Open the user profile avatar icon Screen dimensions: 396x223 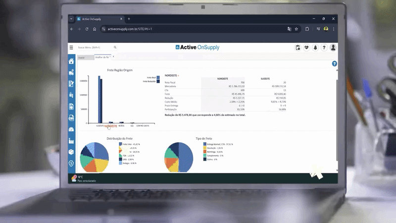click(333, 48)
